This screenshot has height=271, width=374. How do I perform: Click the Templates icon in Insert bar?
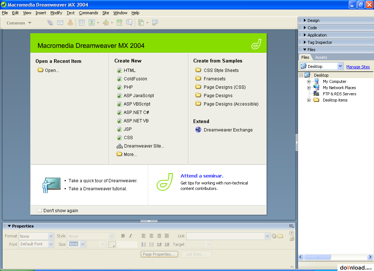[x=141, y=23]
